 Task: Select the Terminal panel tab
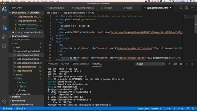[97, 64]
